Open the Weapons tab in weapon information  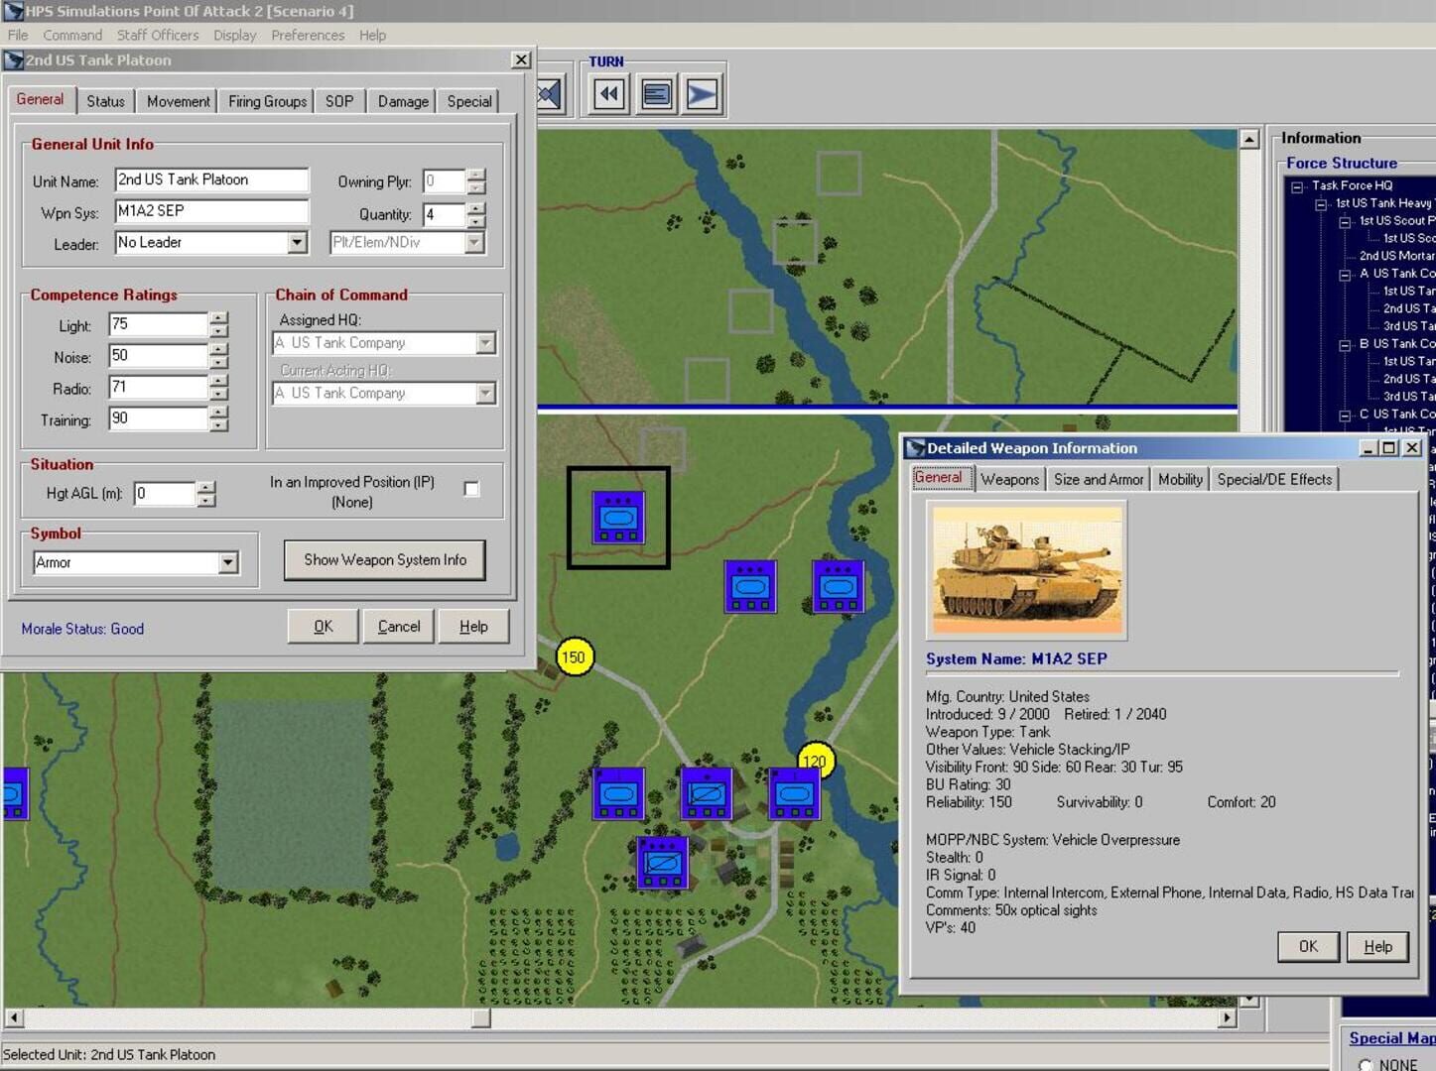[1008, 479]
